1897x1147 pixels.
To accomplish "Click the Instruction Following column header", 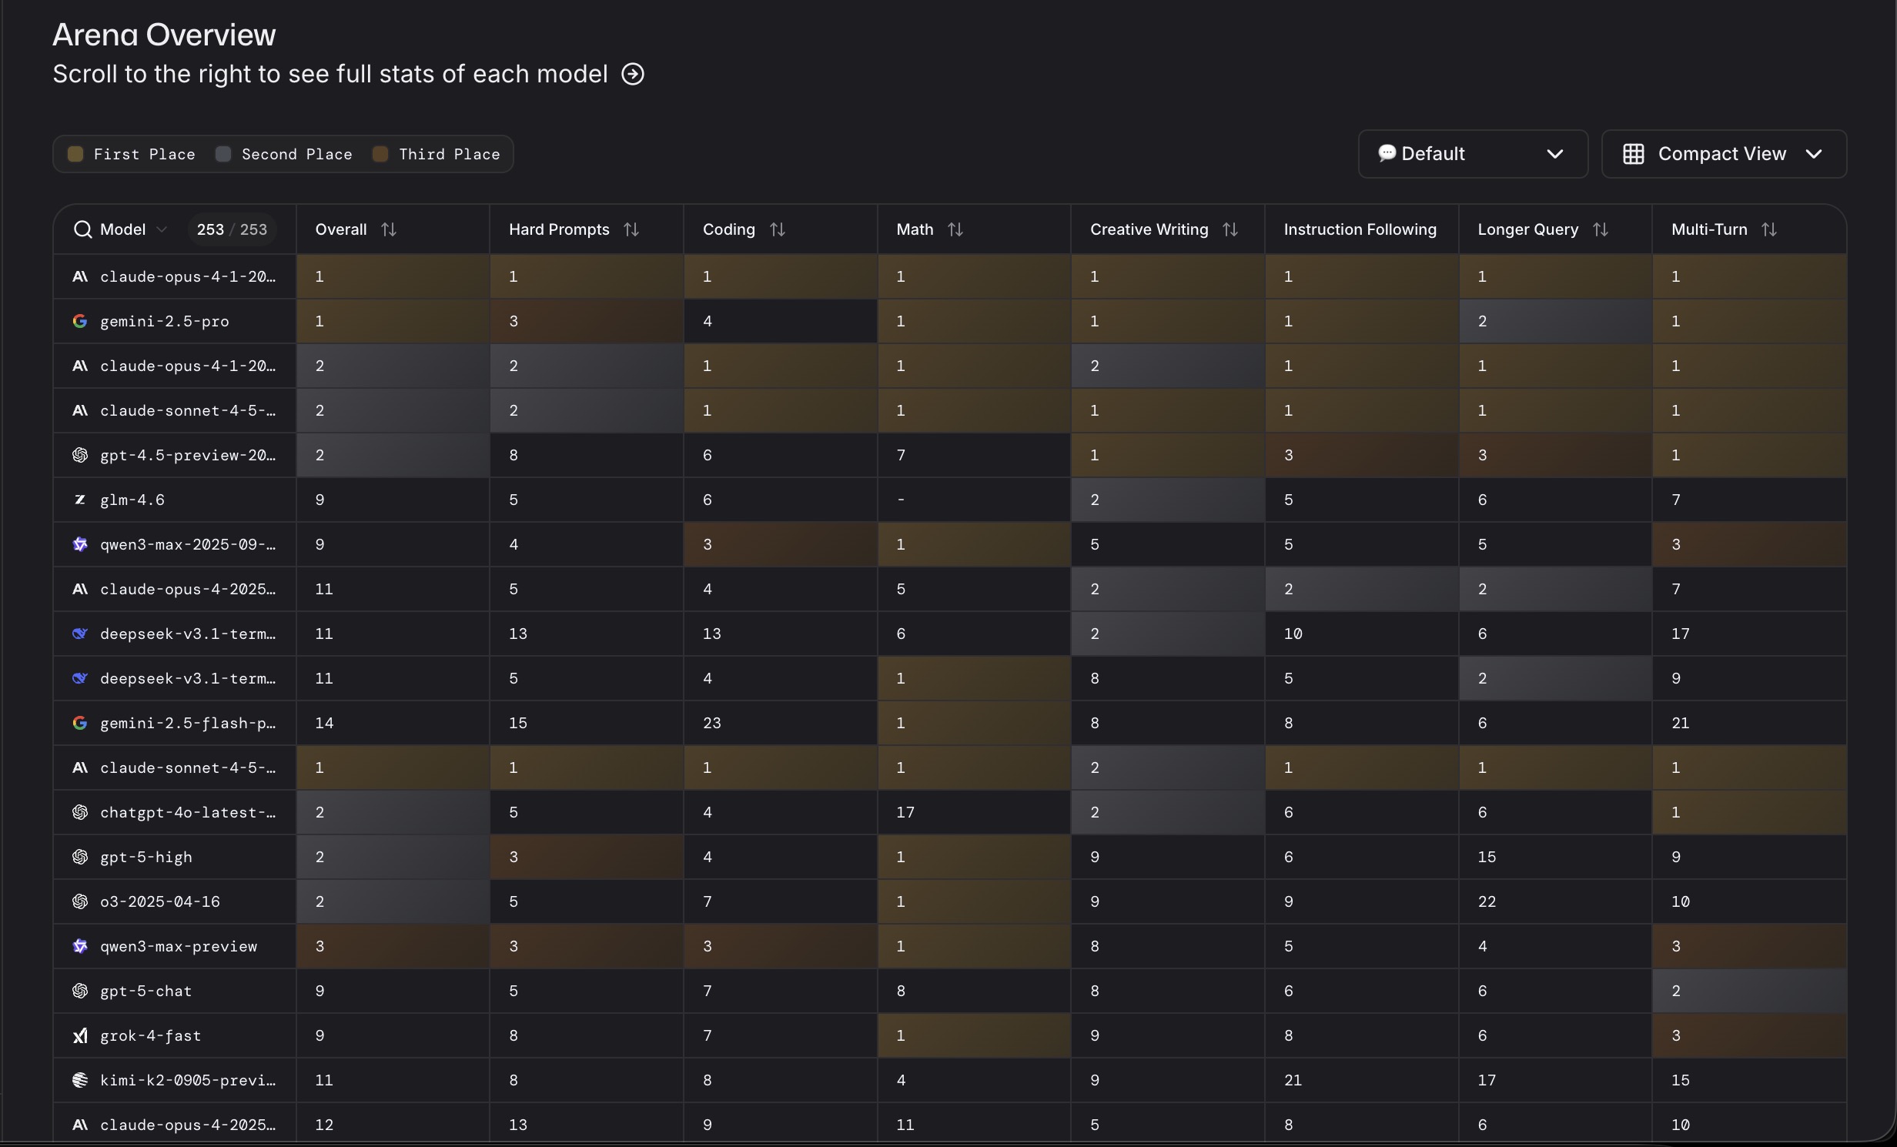I will tap(1360, 229).
